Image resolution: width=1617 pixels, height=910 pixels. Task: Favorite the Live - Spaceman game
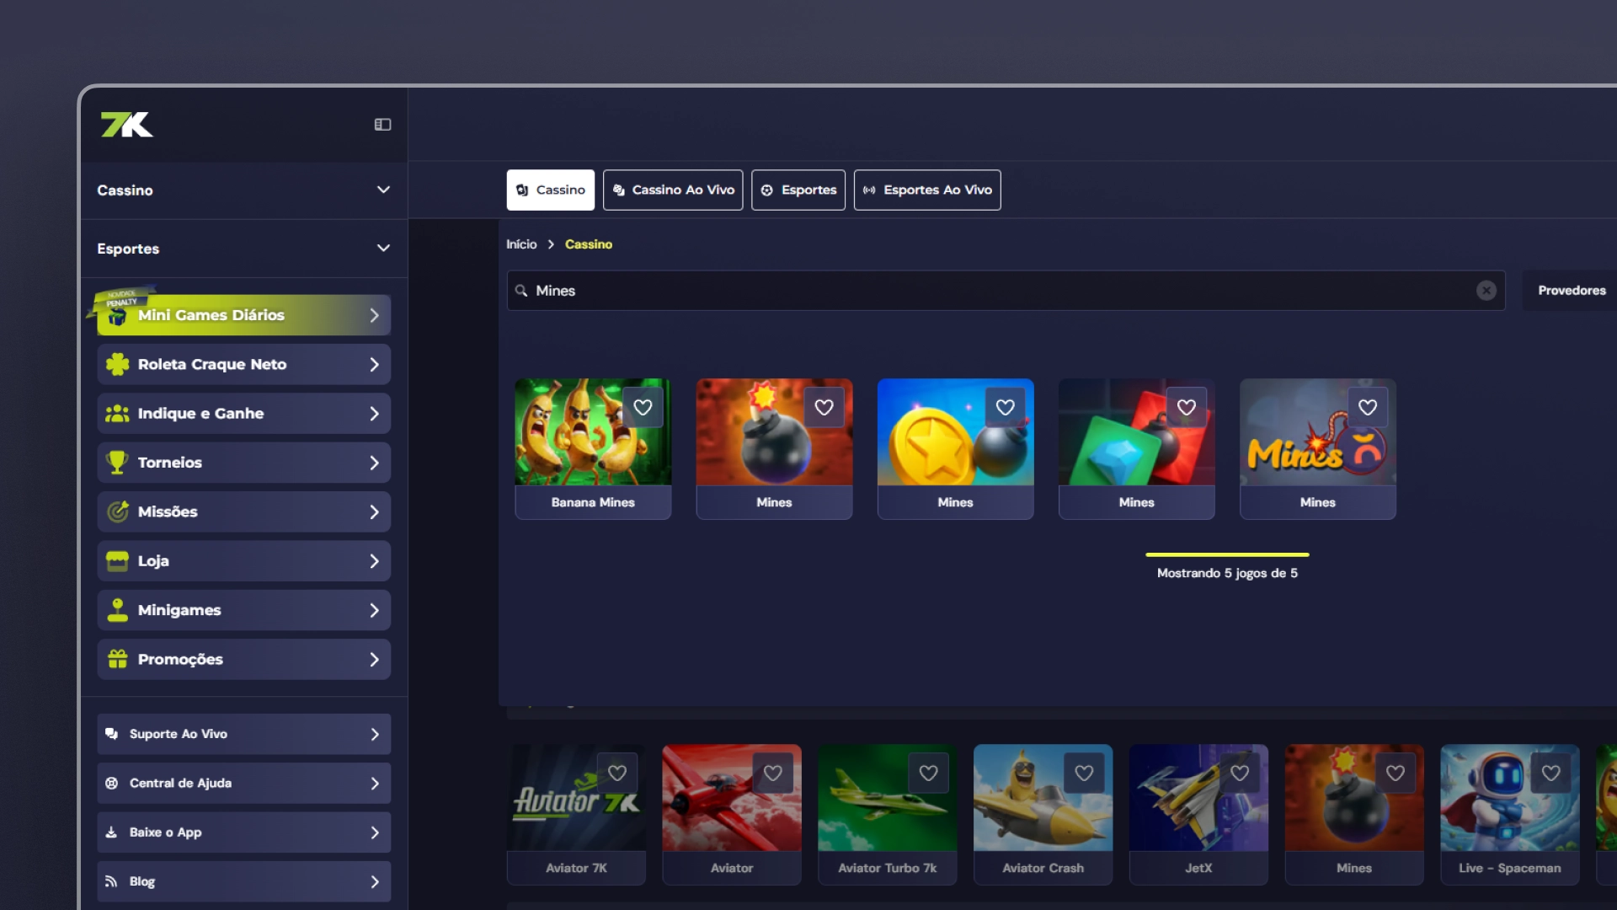(x=1550, y=773)
